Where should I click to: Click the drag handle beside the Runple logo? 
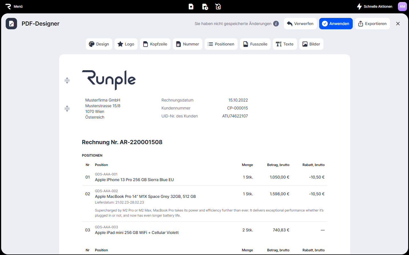pos(67,80)
